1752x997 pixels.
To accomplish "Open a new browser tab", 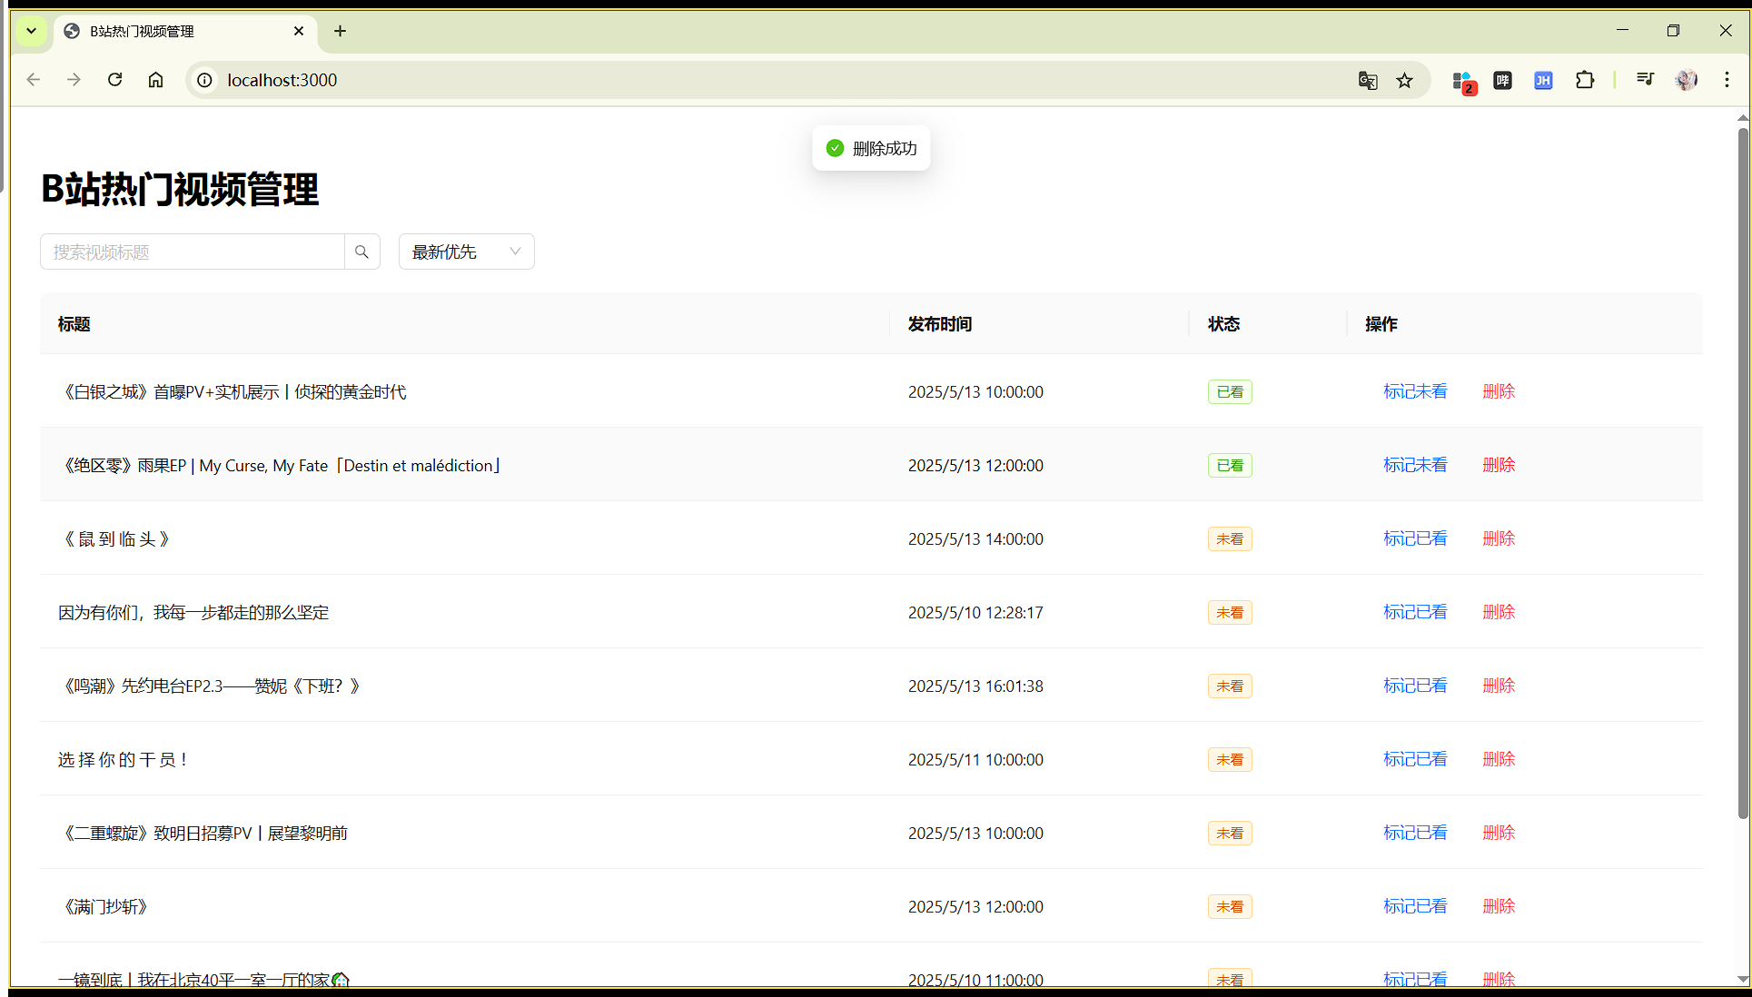I will point(340,31).
